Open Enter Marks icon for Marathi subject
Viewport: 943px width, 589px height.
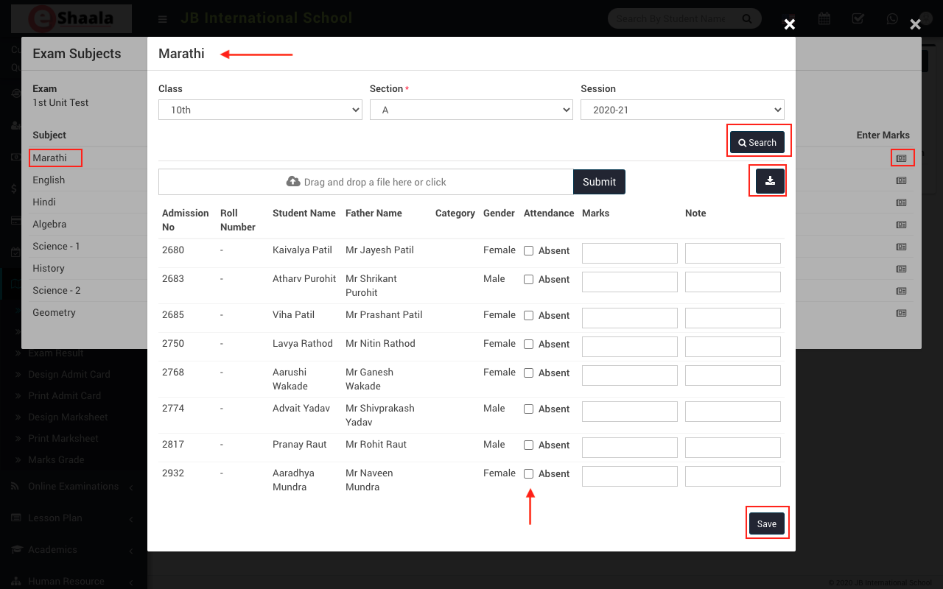tap(901, 158)
